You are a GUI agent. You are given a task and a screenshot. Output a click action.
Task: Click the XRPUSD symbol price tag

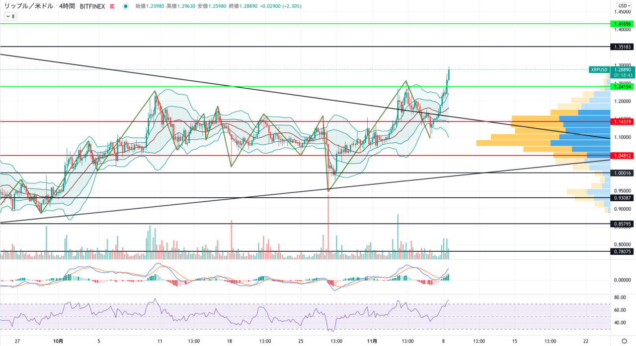tap(599, 70)
